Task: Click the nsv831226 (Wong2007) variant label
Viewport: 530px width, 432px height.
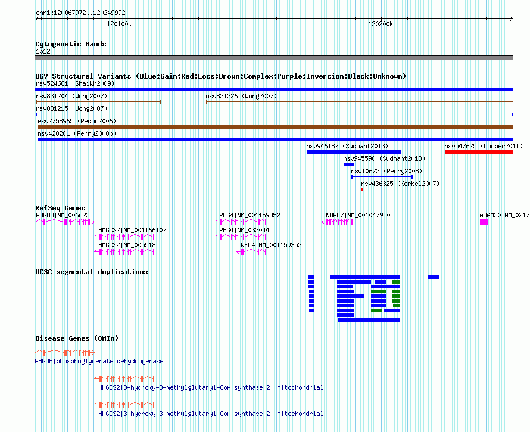Action: 241,96
